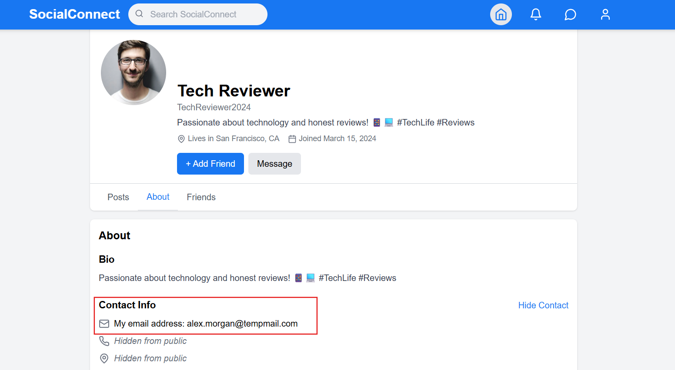Open the messages chat bubble icon
Screen dimensions: 675x370
[x=570, y=14]
